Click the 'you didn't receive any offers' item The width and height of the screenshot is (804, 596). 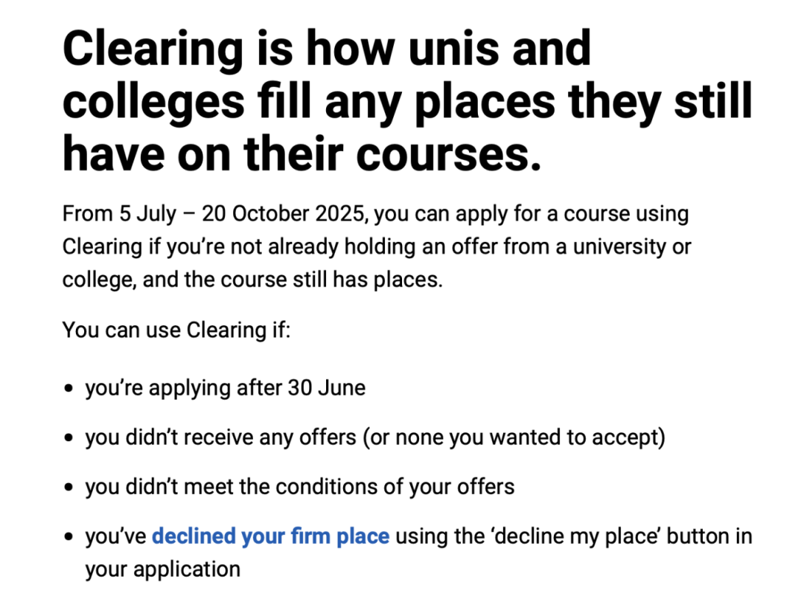click(375, 438)
